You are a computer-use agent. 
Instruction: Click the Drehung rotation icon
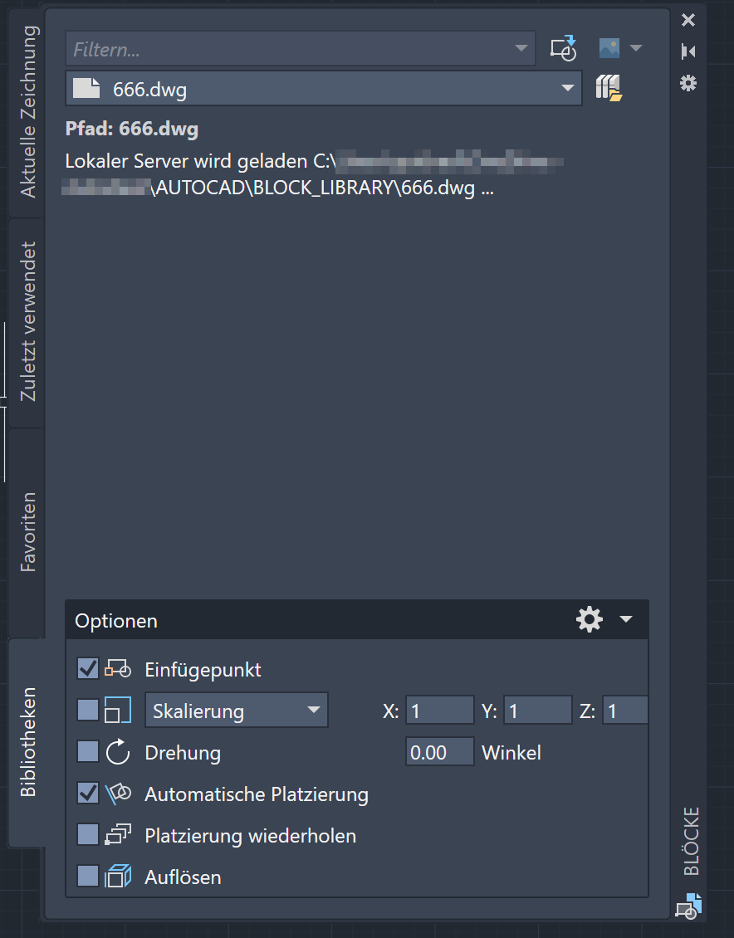pos(116,752)
